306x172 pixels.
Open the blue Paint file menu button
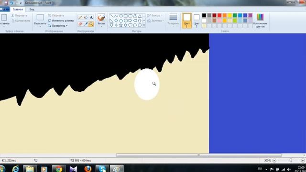coord(4,9)
